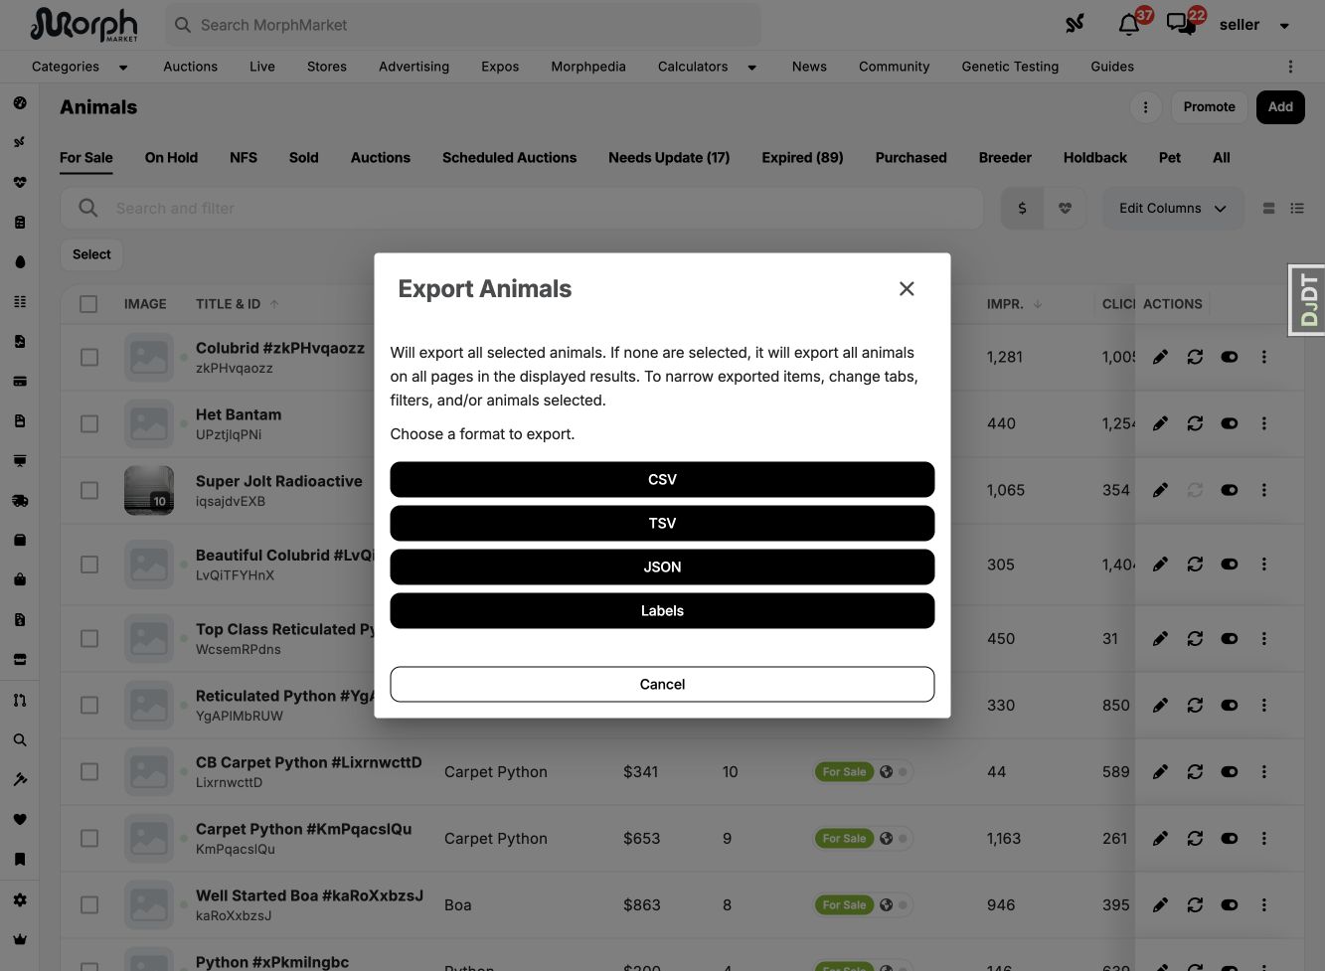Click the bookmark icon in sidebar
The height and width of the screenshot is (971, 1325).
point(20,860)
